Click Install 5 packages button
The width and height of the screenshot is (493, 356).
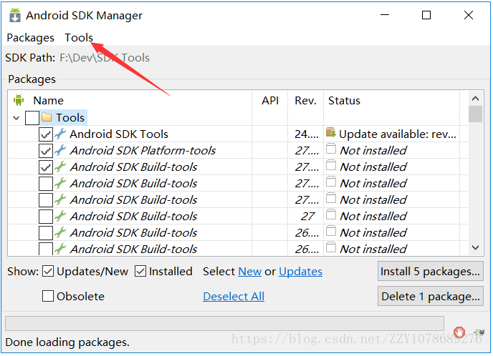coord(431,272)
